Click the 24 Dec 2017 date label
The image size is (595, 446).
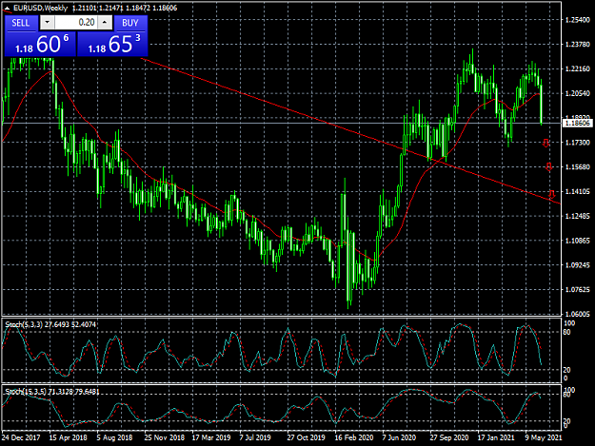tap(21, 437)
